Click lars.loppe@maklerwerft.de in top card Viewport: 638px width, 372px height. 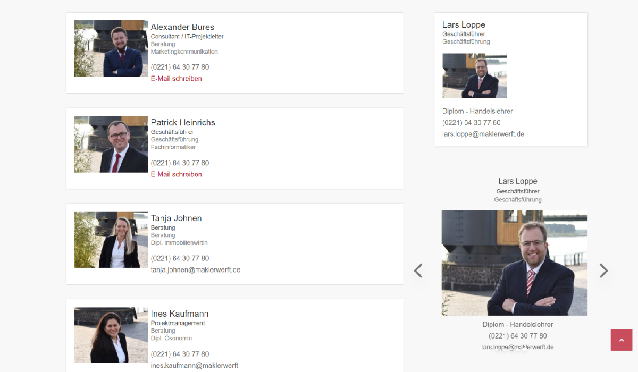483,134
